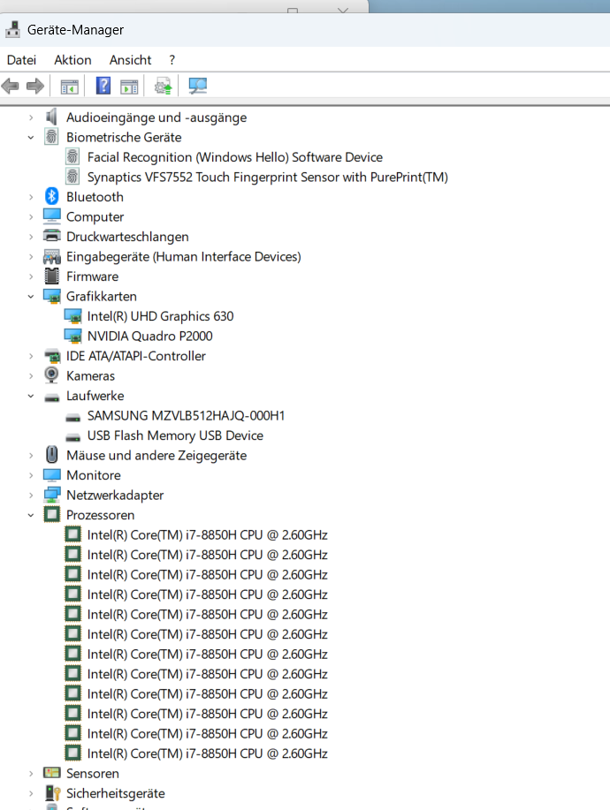610x810 pixels.
Task: Click the IDE ATA/ATAPI-Controller icon
Action: click(51, 355)
